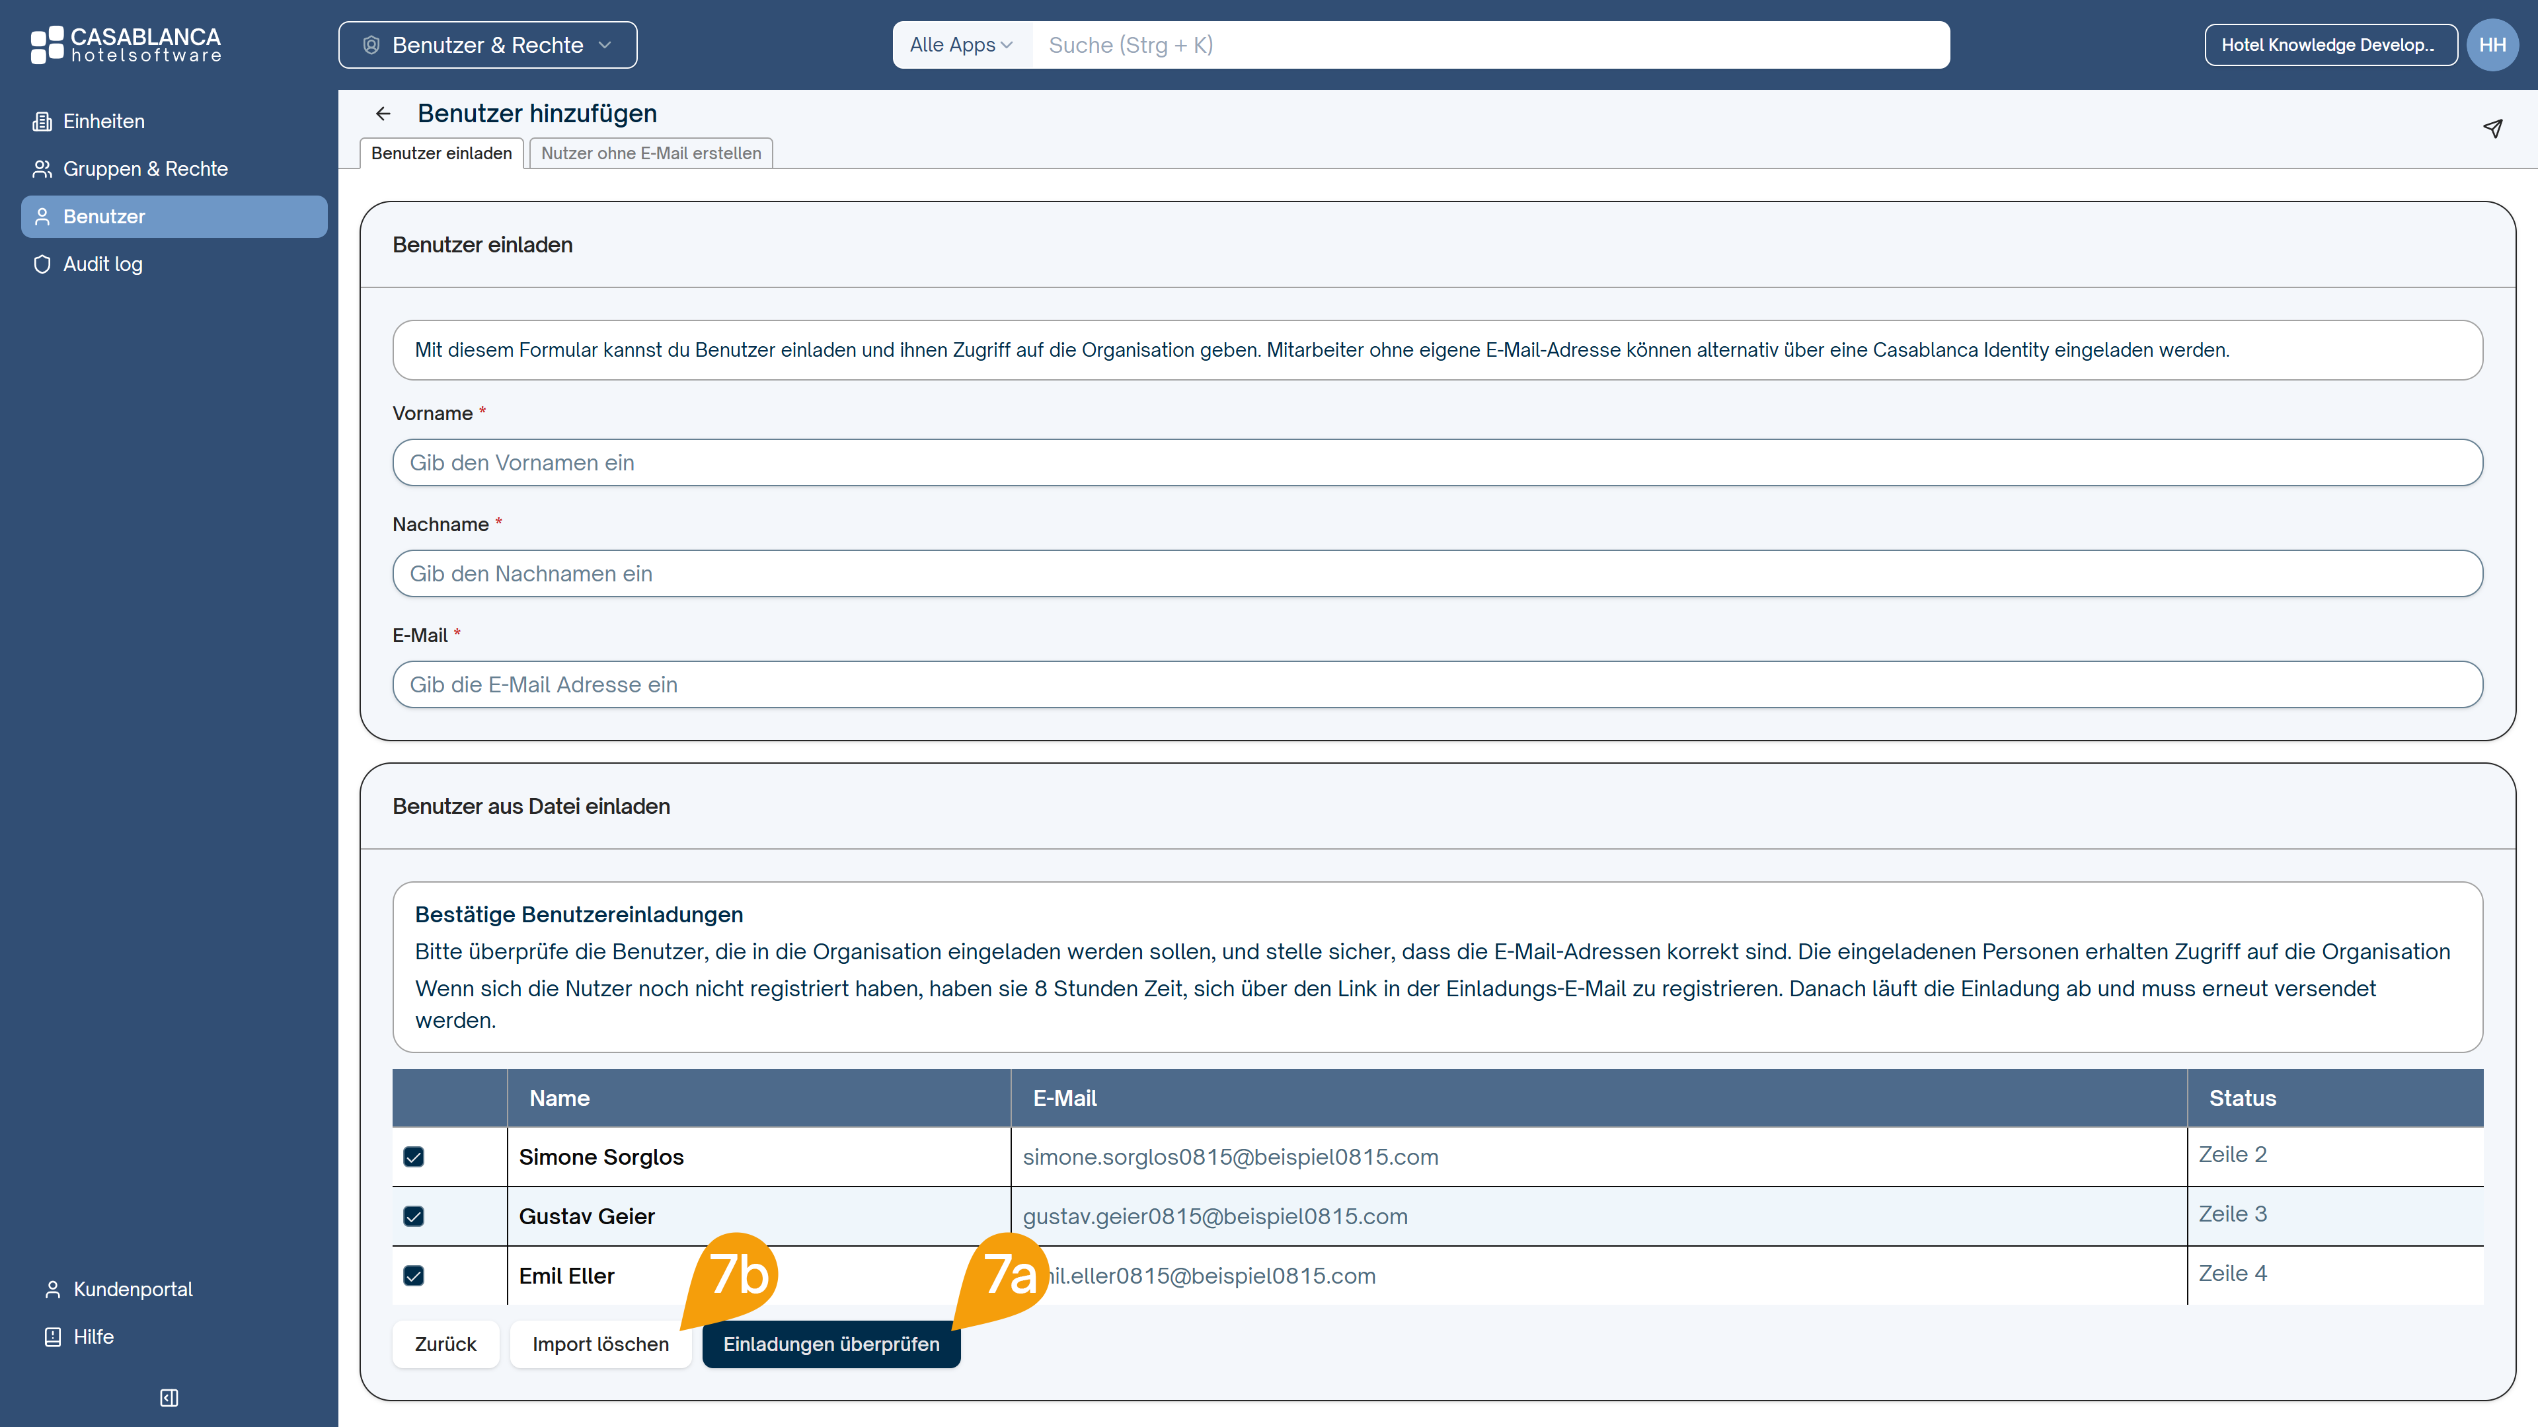Go back using the arrow icon
The height and width of the screenshot is (1427, 2538).
click(383, 114)
